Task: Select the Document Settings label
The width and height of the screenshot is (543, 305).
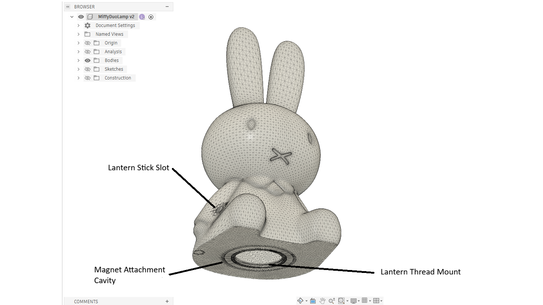Action: tap(115, 26)
